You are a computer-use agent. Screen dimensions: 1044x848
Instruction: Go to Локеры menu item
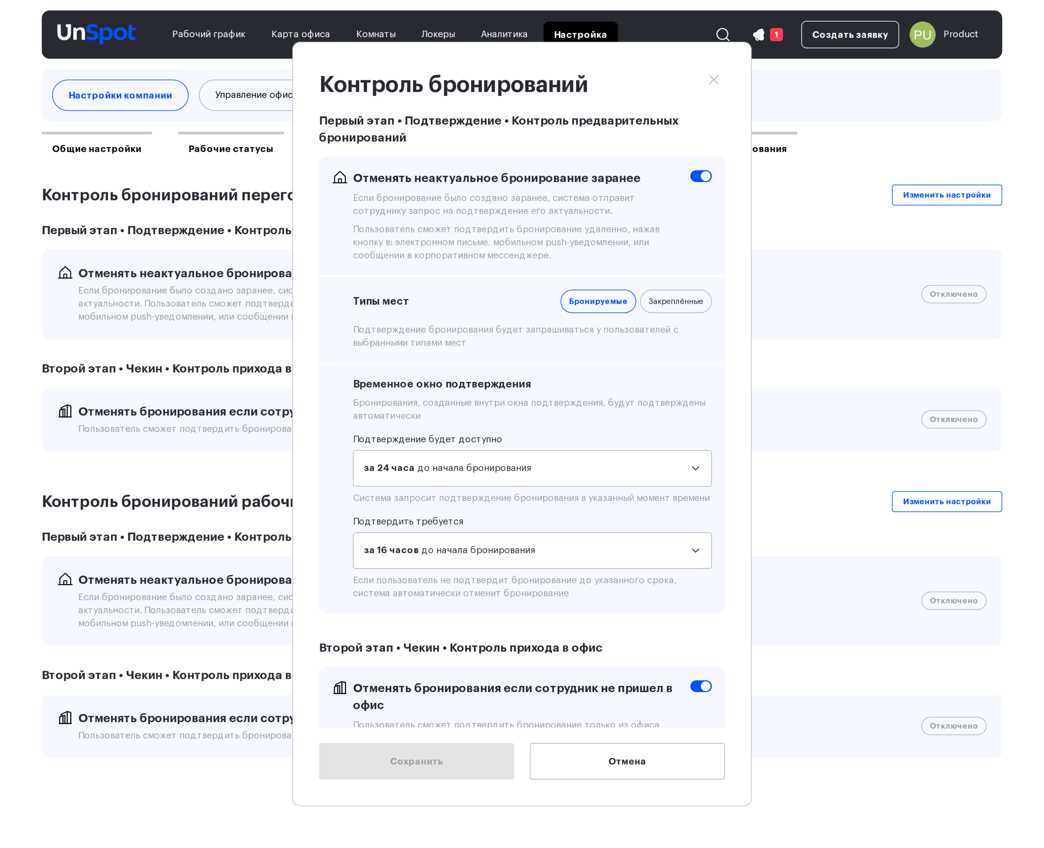438,34
